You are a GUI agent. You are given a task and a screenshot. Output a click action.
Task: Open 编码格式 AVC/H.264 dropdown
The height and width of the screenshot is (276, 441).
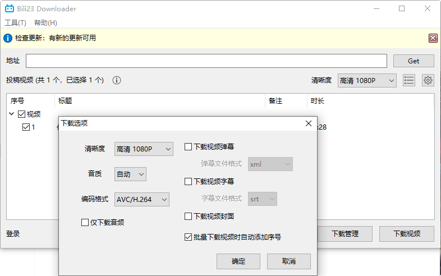click(142, 200)
